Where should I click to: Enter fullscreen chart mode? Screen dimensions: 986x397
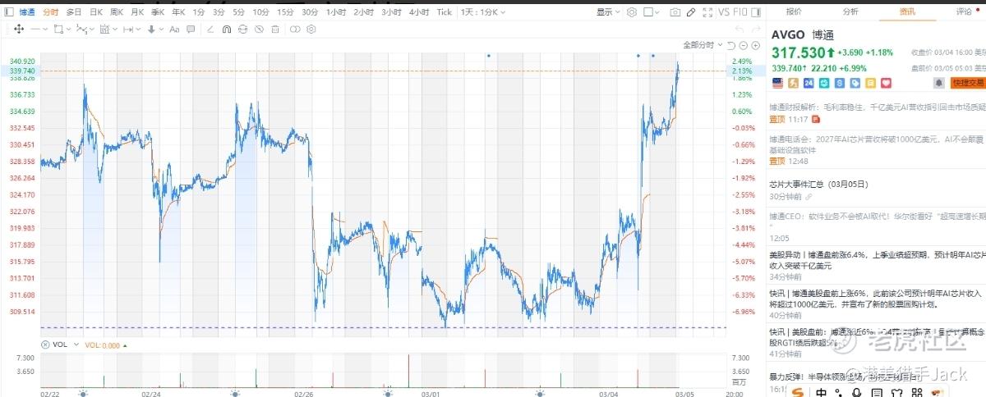(x=707, y=12)
